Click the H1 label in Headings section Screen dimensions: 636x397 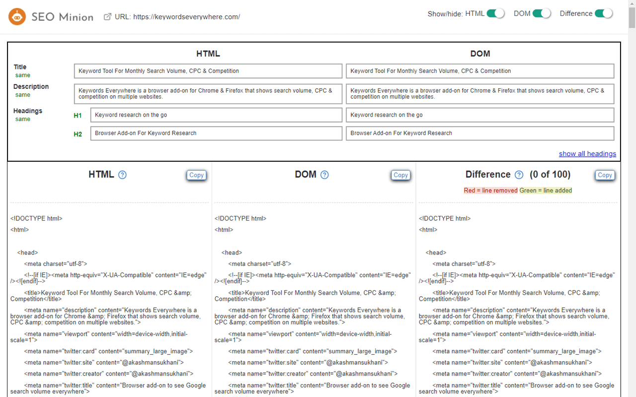78,115
